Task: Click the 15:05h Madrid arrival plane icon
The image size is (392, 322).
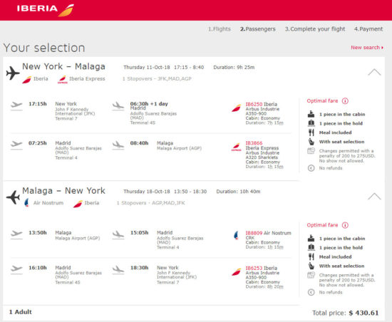Action: point(118,235)
